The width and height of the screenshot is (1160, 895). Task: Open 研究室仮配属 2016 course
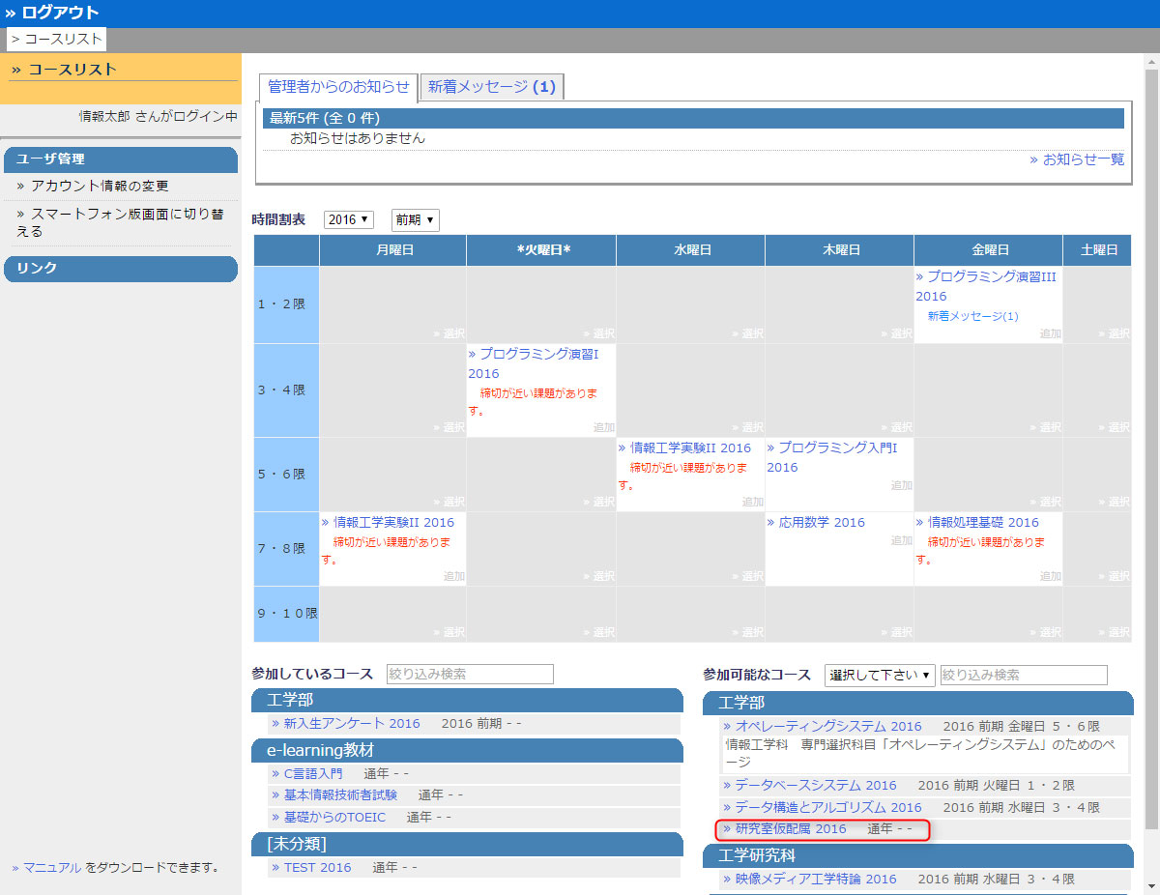[x=790, y=828]
